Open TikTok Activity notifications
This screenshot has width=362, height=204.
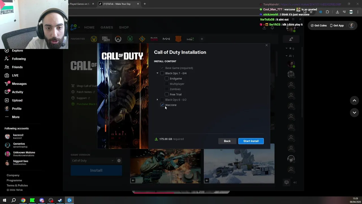click(x=14, y=92)
